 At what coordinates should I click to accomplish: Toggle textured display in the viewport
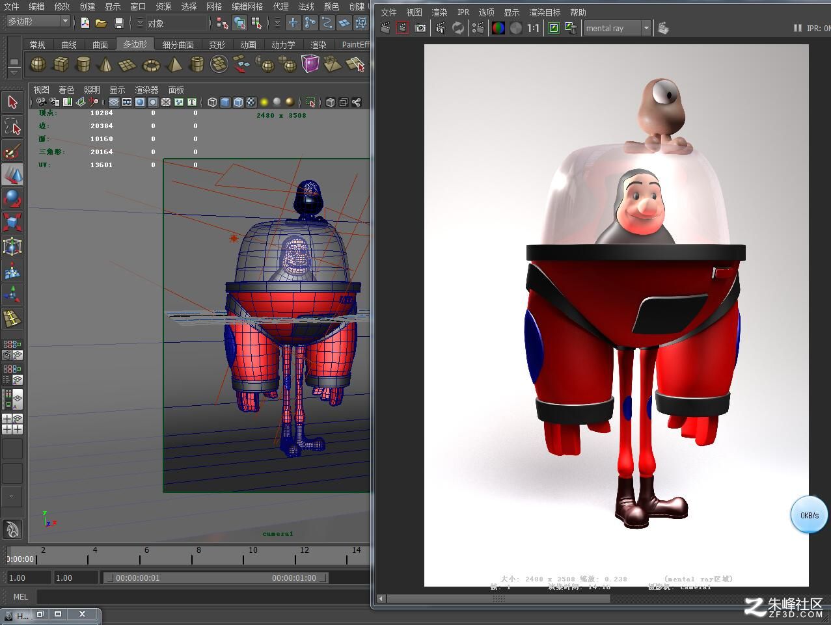[x=251, y=102]
